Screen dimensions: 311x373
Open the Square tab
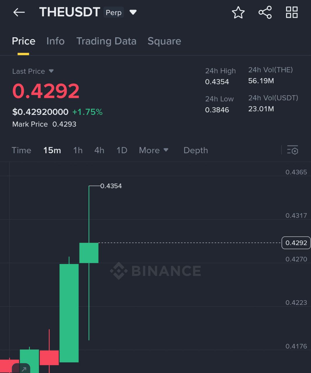164,41
